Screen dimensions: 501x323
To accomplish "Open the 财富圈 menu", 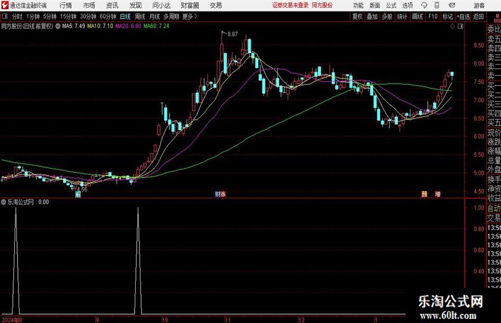I will click(x=190, y=5).
